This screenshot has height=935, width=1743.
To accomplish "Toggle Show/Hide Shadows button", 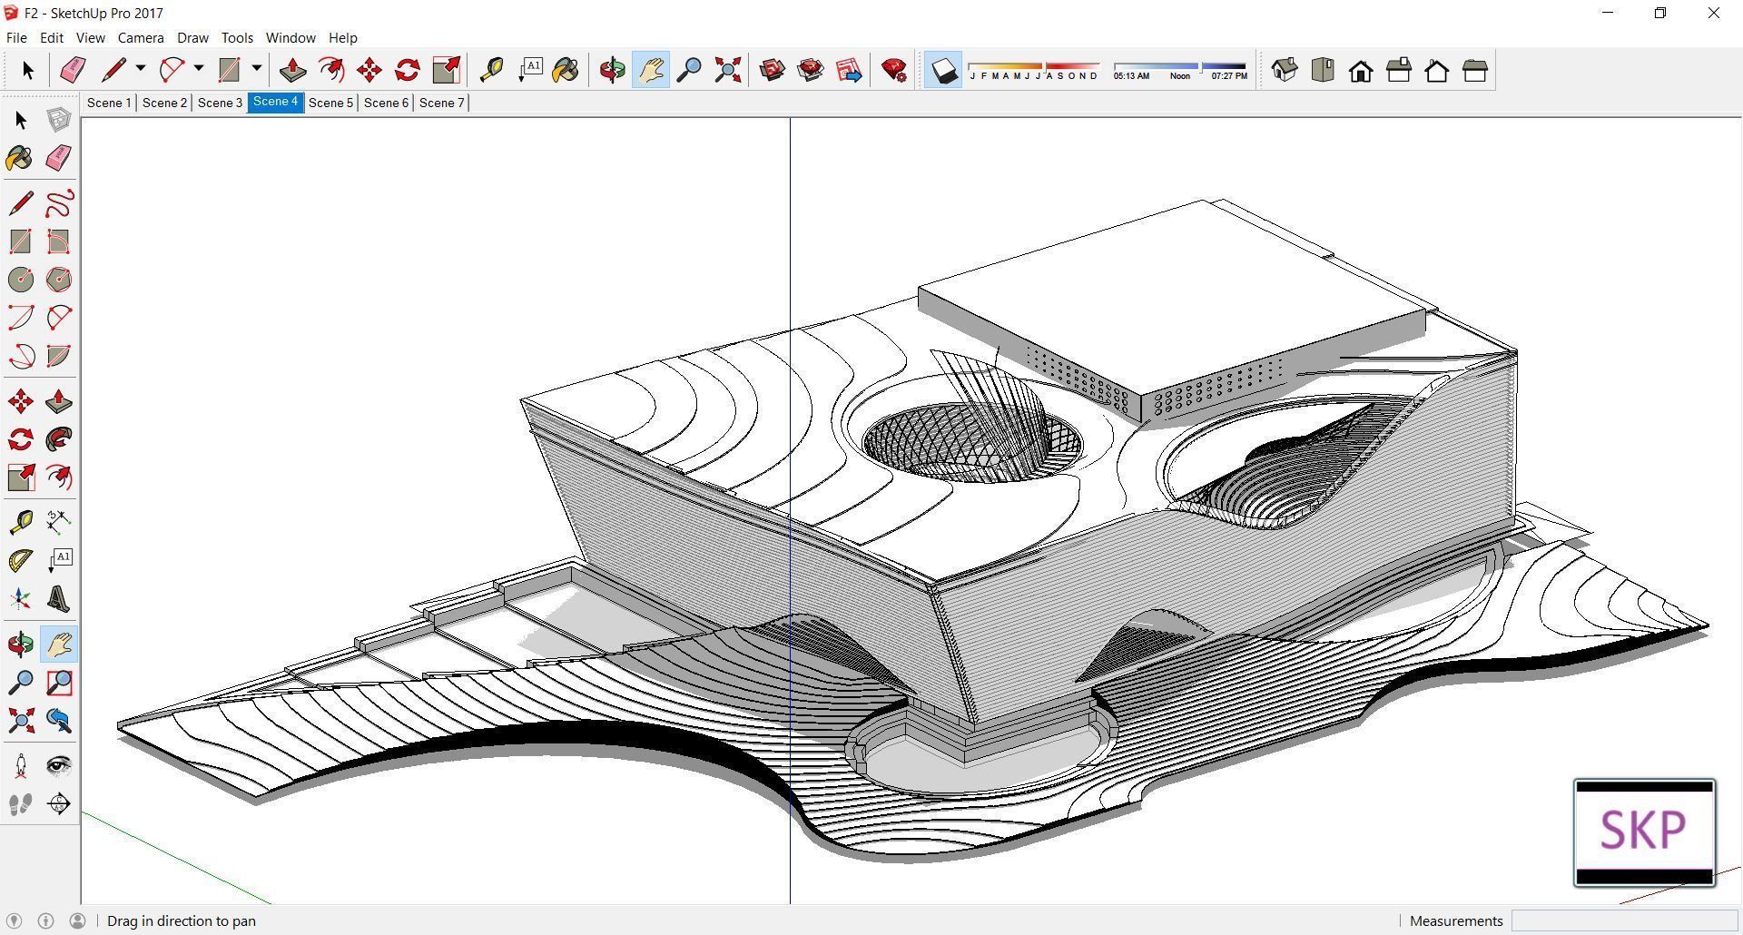I will (943, 71).
